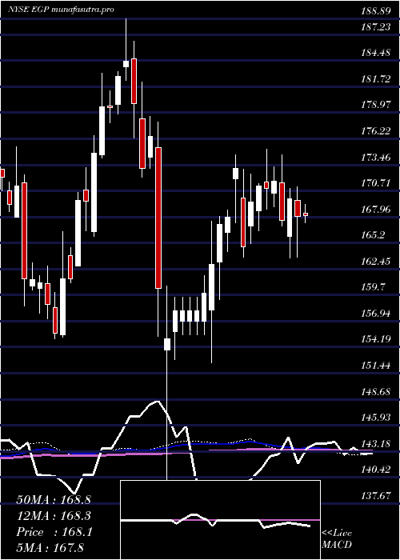The height and width of the screenshot is (560, 400).
Task: Click the 145.93 price axis label
Action: click(x=375, y=417)
